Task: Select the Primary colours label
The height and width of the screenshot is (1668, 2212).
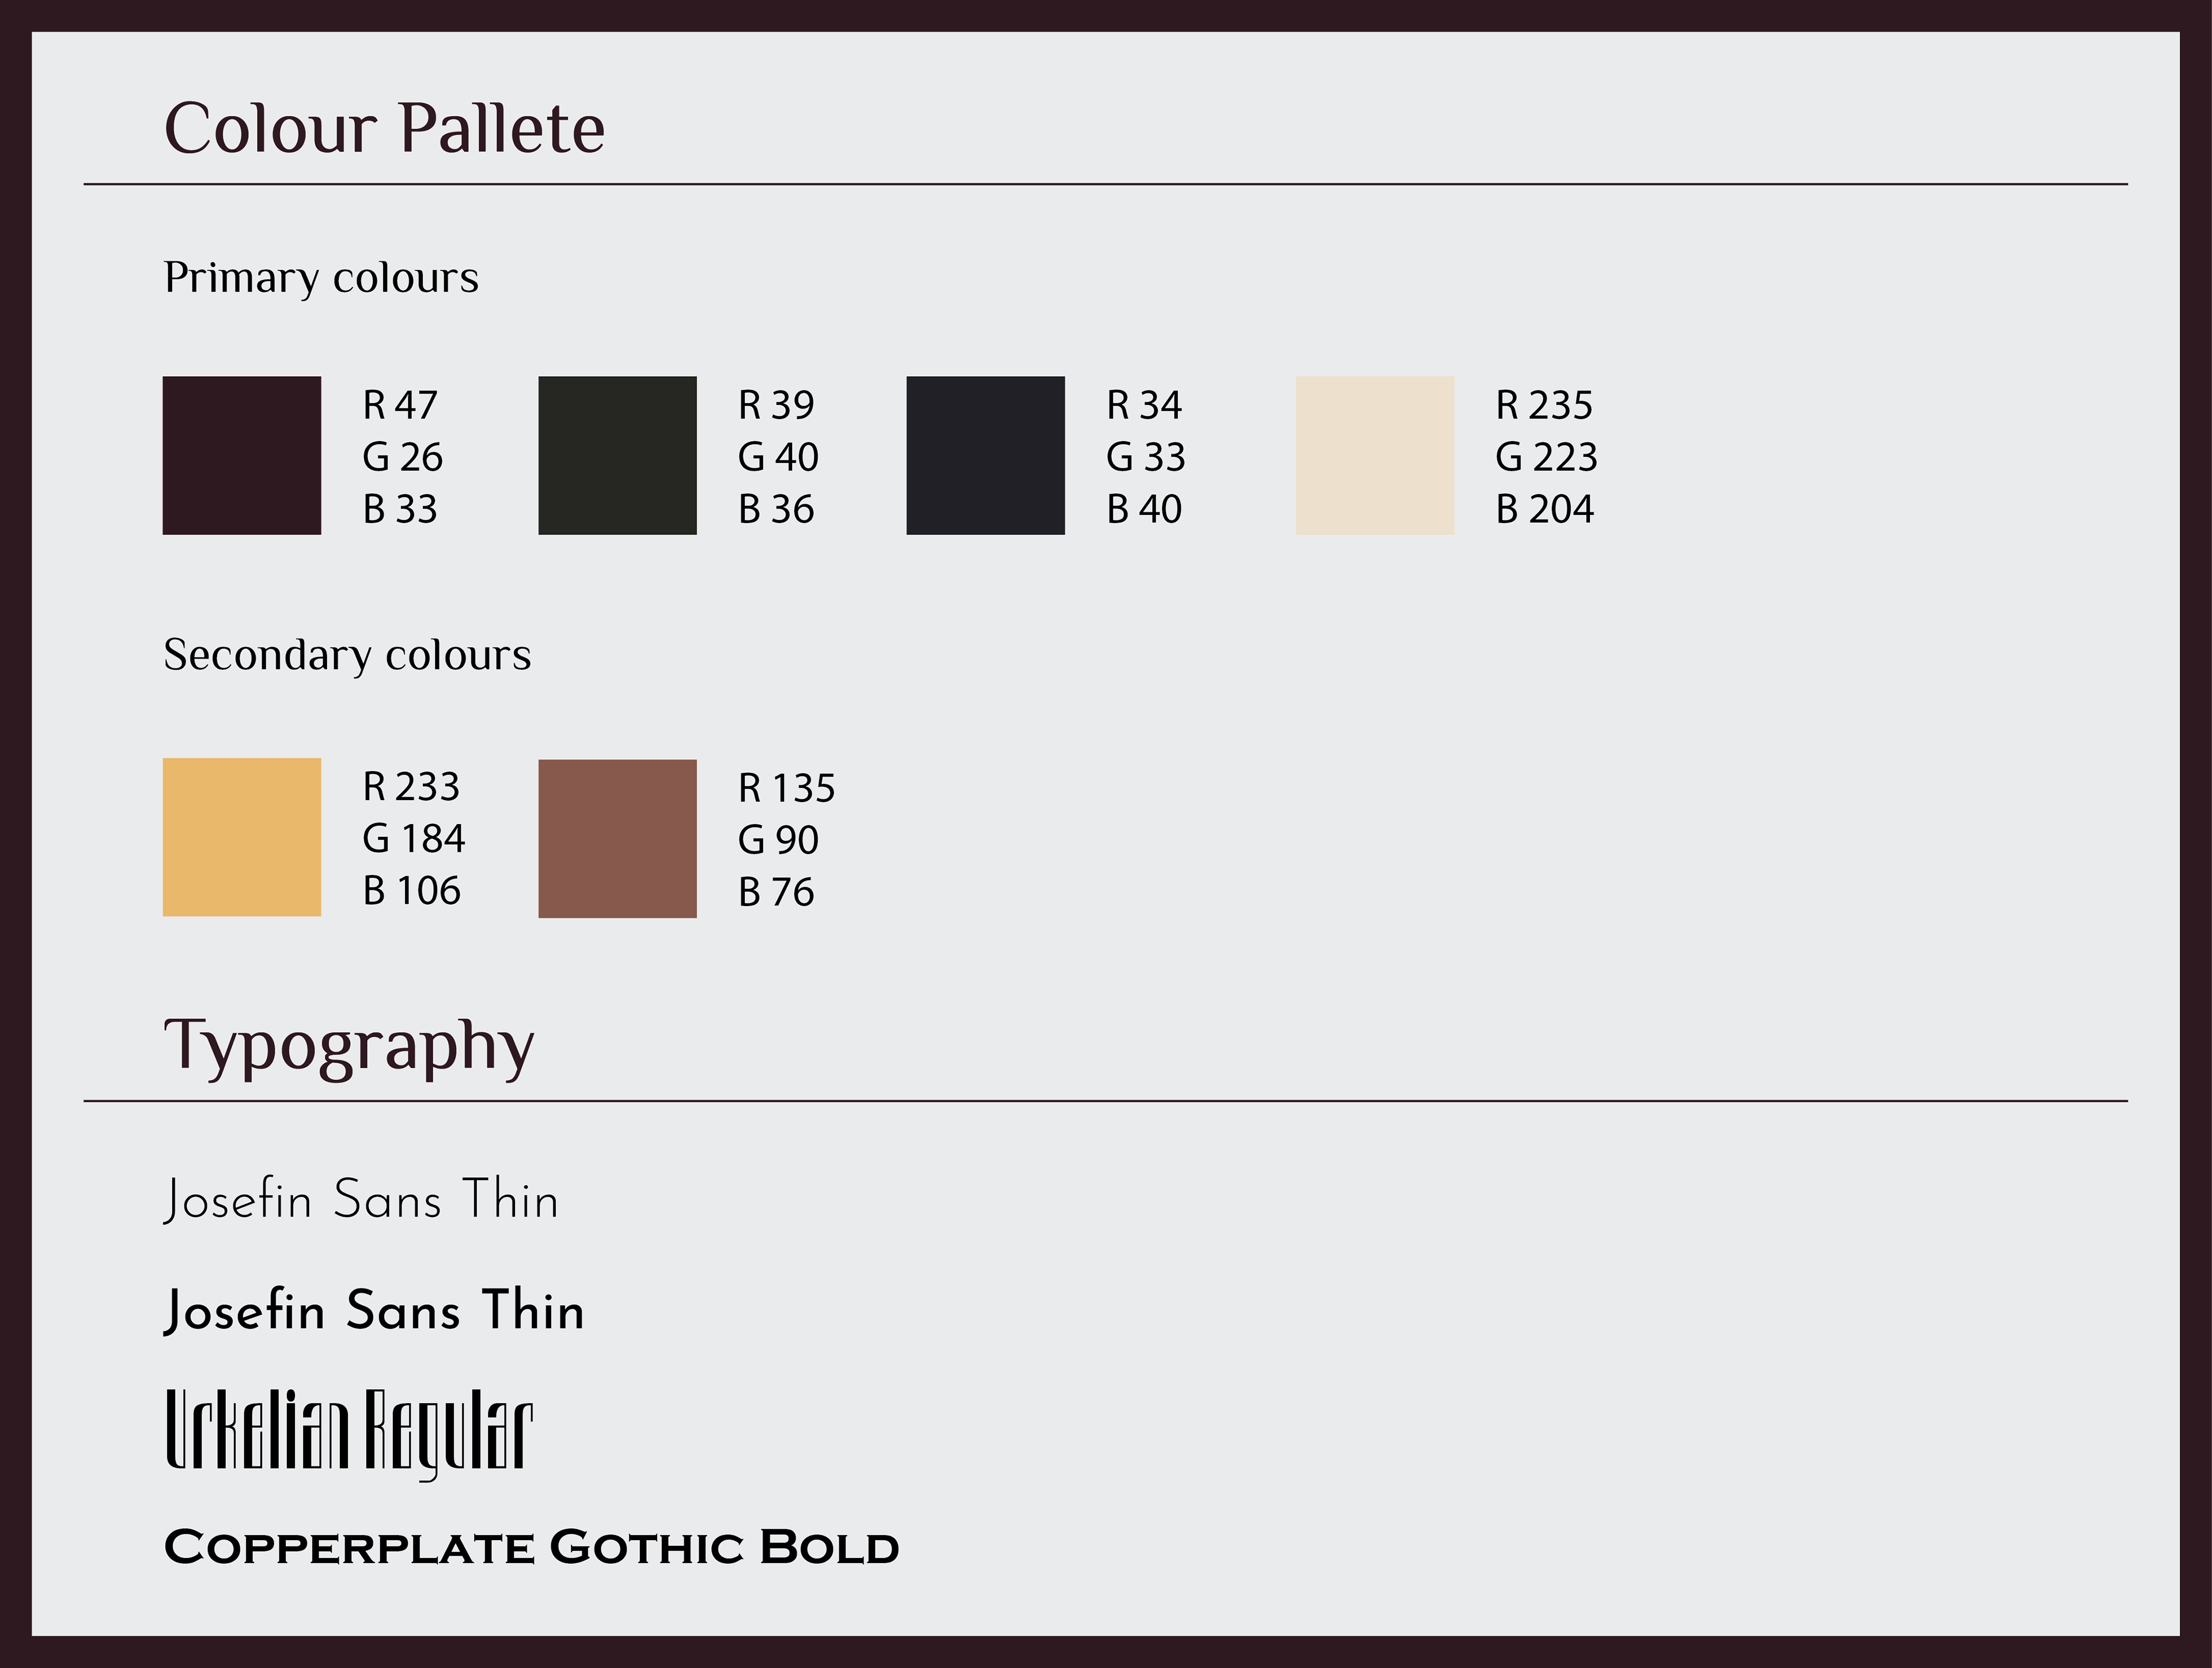Action: click(321, 278)
